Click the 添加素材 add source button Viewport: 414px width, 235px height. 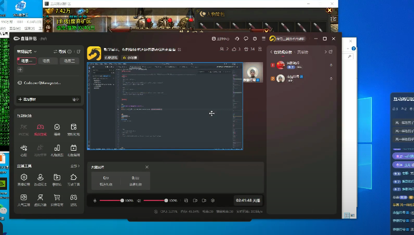pyautogui.click(x=27, y=100)
